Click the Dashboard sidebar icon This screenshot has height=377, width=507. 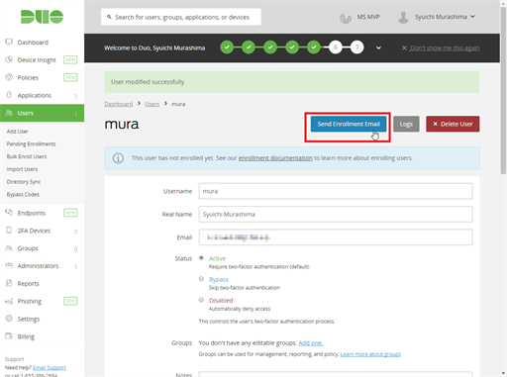pos(9,42)
